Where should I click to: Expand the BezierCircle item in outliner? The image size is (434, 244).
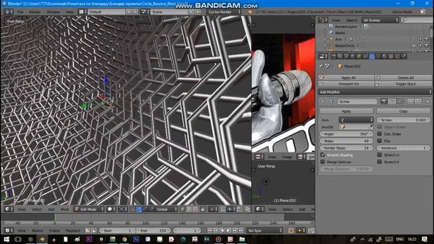[x=325, y=45]
